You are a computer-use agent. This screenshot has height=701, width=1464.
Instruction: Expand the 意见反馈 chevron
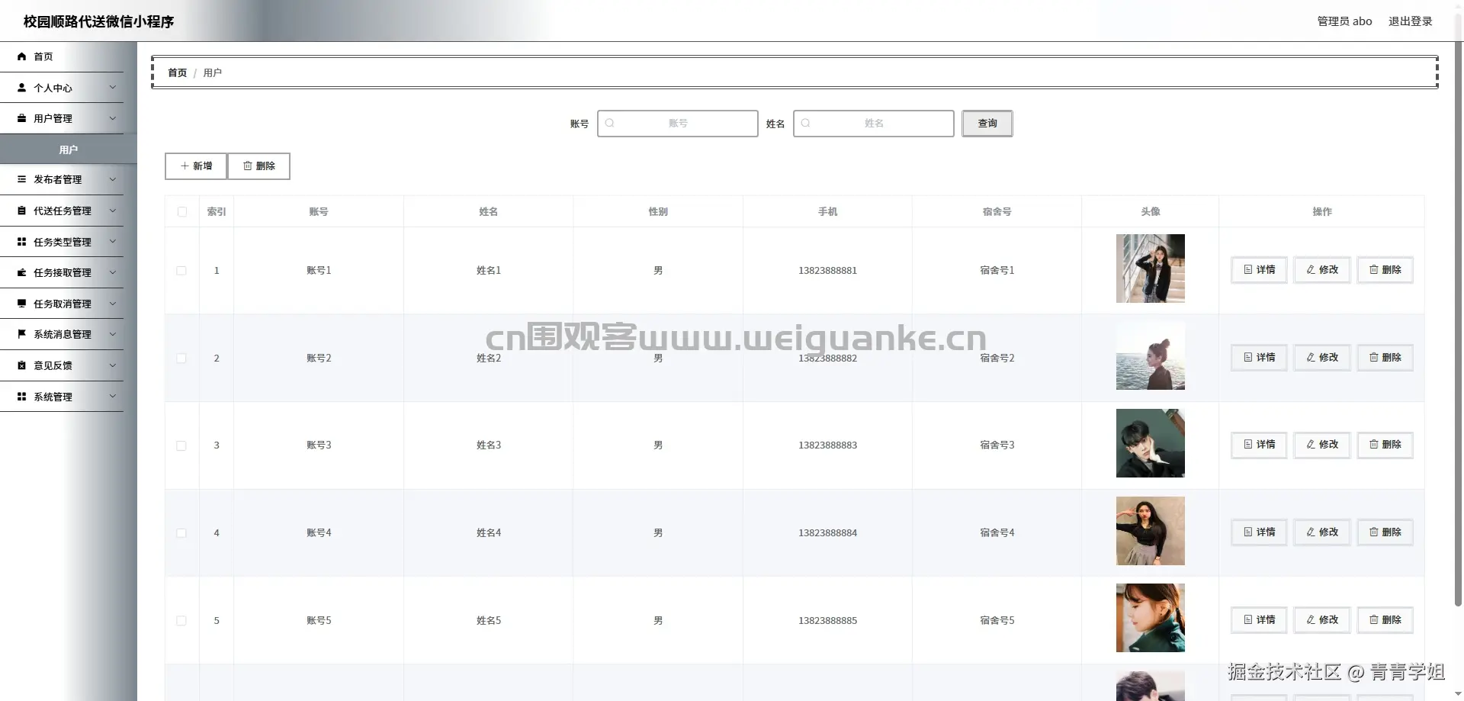point(113,365)
